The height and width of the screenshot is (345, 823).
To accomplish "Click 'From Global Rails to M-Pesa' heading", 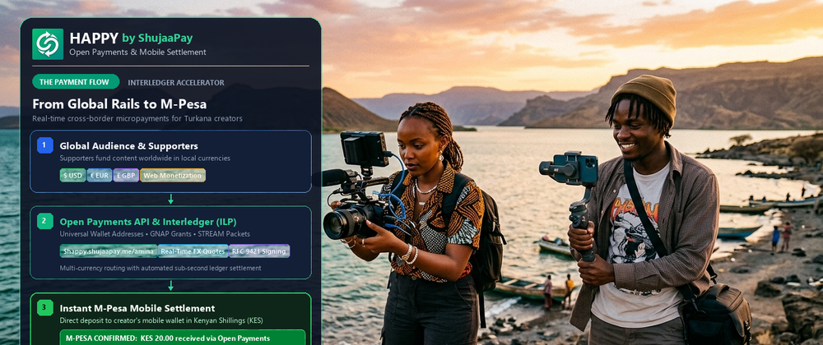I will [119, 103].
